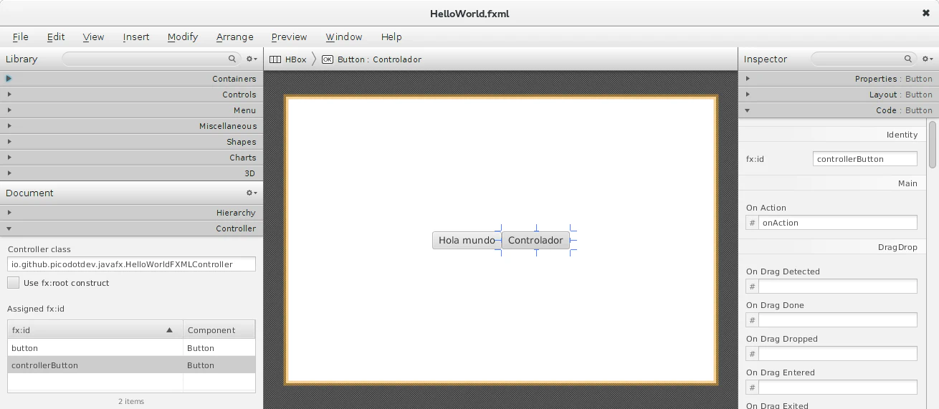Click the On Action input field
Viewport: 939px width, 409px height.
[837, 223]
